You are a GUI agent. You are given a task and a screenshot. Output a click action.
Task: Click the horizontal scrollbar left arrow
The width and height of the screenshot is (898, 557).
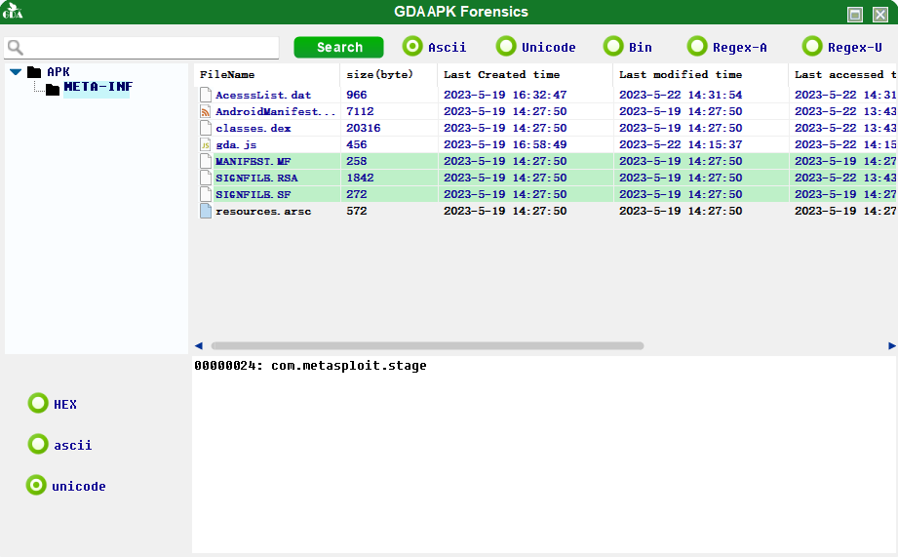click(199, 345)
